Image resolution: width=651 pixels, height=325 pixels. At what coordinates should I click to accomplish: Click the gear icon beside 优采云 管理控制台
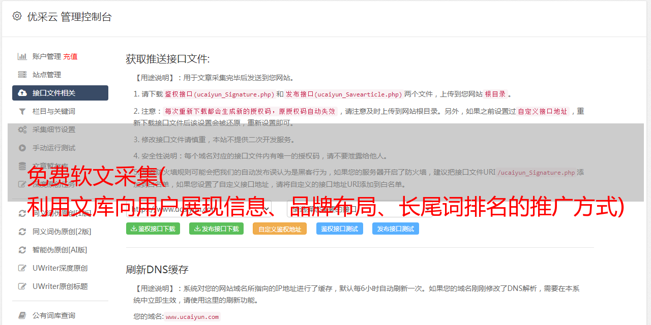coord(17,16)
